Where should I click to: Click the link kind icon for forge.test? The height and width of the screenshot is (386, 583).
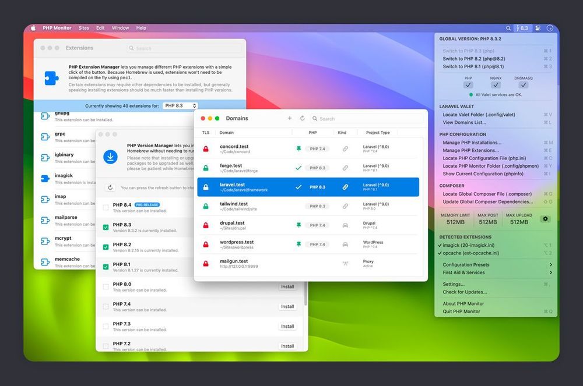(345, 168)
